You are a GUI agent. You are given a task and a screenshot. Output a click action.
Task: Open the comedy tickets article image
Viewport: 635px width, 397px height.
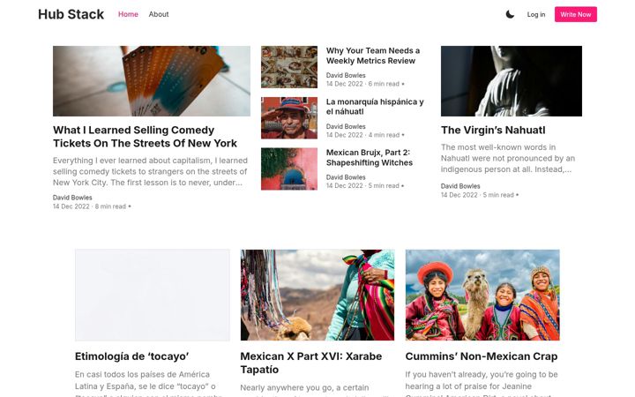pyautogui.click(x=152, y=81)
